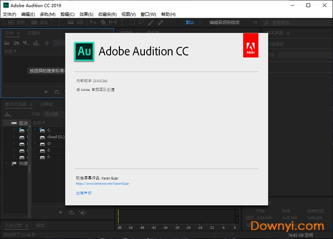Click the import shortcut icon in the media browser
Viewport: 333px width, 239px height.
pyautogui.click(x=8, y=114)
